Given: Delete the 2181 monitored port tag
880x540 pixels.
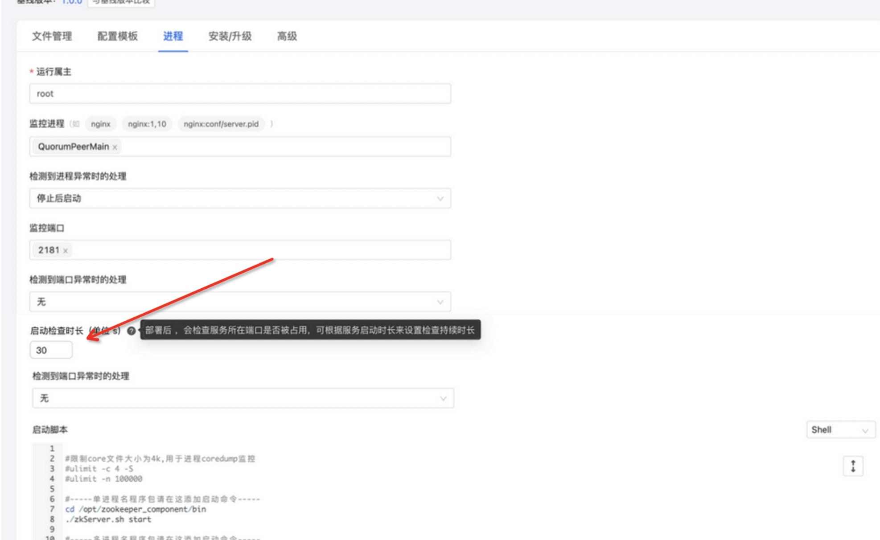Looking at the screenshot, I should click(x=65, y=250).
